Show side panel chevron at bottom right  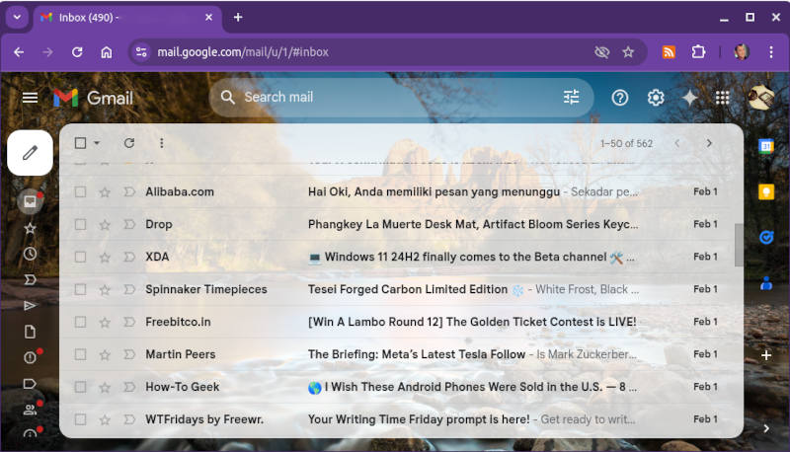coord(766,428)
